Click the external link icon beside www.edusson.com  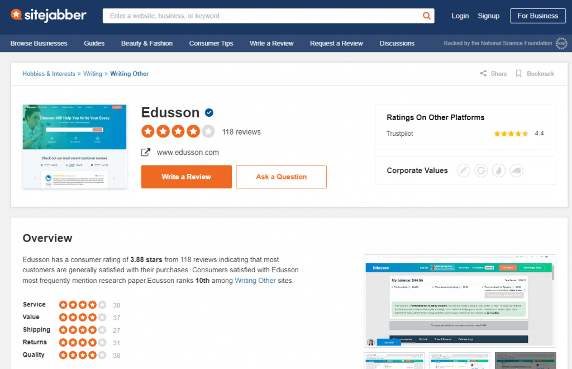(x=146, y=152)
